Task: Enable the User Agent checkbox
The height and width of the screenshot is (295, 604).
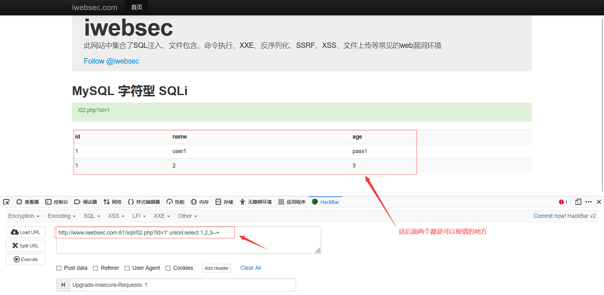Action: (127, 268)
